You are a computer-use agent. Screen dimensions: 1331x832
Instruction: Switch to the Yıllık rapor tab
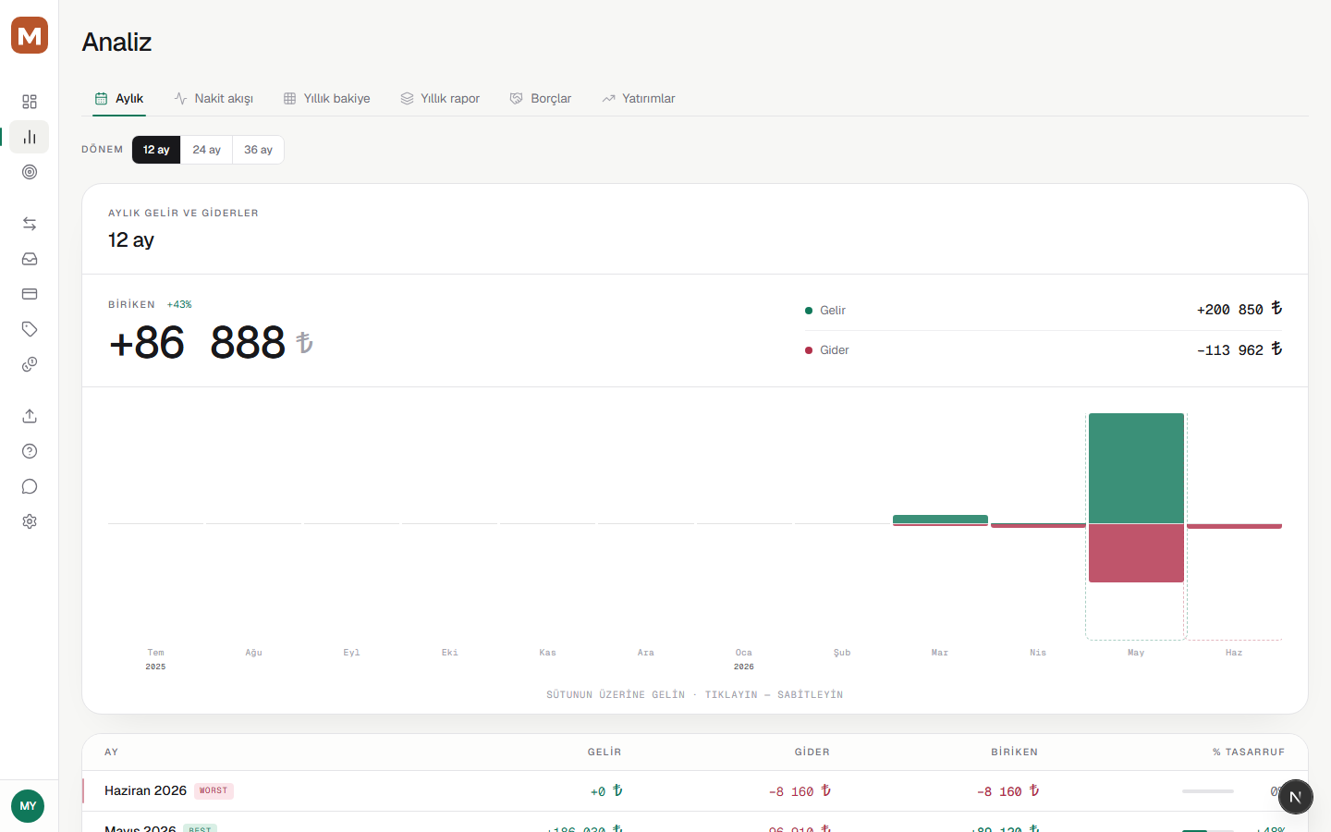tap(440, 99)
